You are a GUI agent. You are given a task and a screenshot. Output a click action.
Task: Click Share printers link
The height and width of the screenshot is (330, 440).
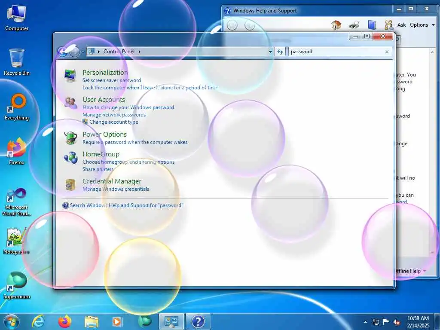click(x=98, y=169)
